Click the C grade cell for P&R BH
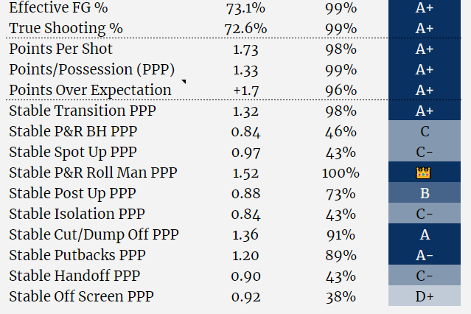The width and height of the screenshot is (471, 314). pos(424,132)
